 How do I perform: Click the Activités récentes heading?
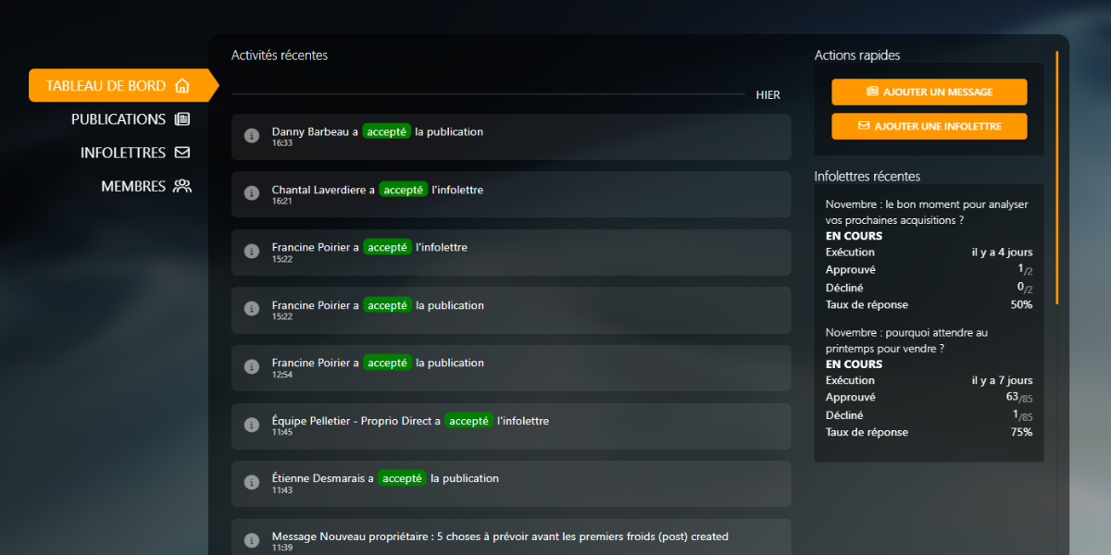tap(280, 55)
